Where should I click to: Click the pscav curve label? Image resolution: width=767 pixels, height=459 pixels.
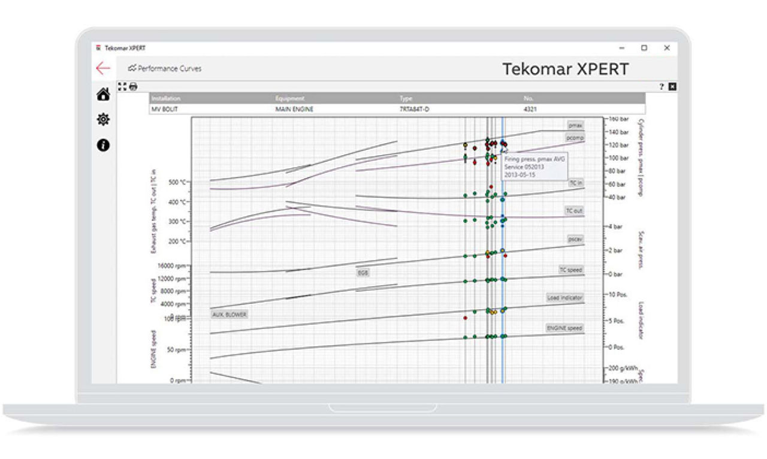pos(575,239)
